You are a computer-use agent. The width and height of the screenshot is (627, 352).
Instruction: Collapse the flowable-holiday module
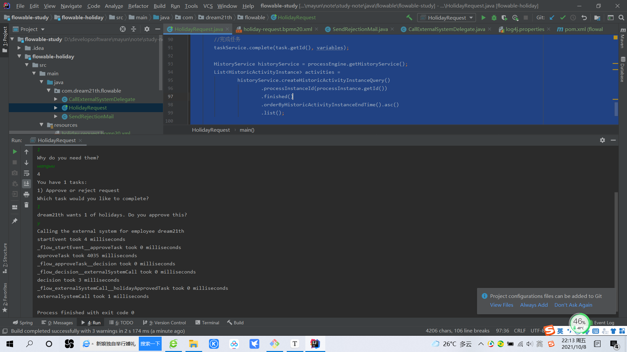coord(19,56)
